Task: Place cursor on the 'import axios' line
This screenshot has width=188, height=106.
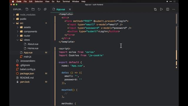Action: (77, 52)
